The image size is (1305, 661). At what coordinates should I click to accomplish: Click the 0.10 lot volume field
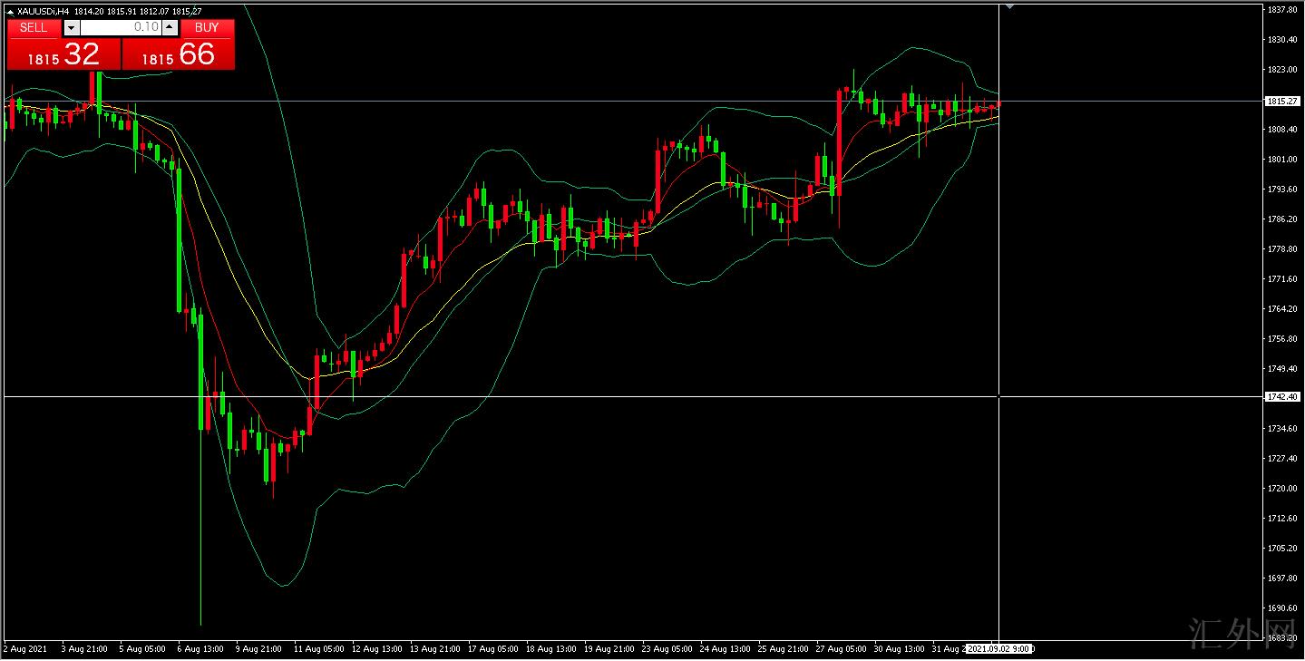point(121,28)
